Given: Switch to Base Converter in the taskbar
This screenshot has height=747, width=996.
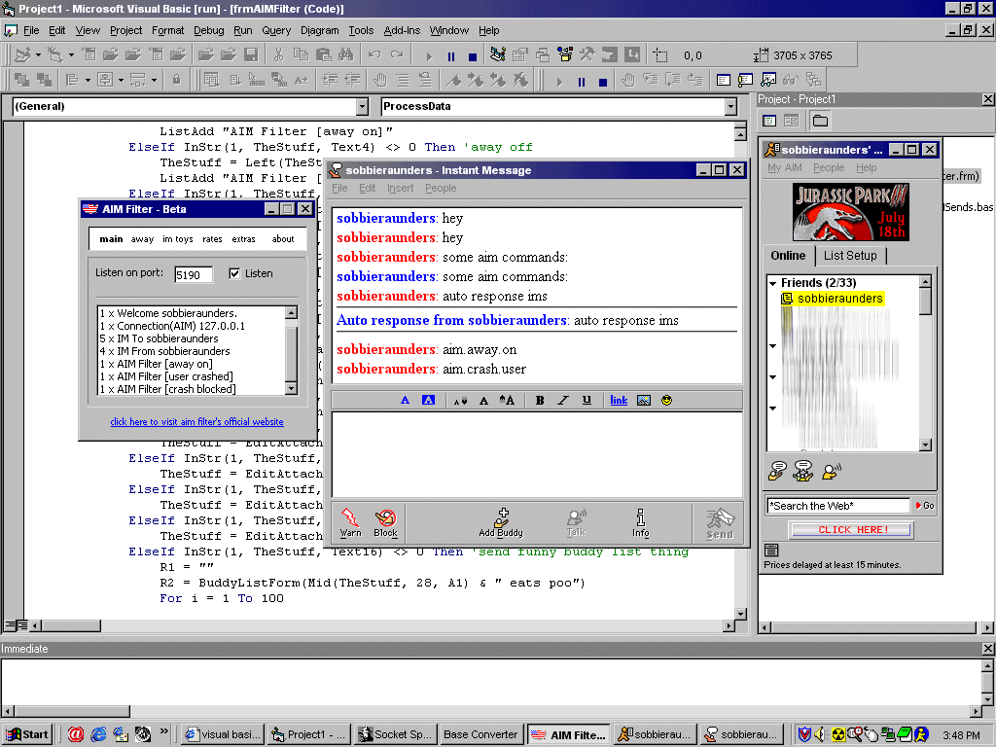Looking at the screenshot, I should coord(480,735).
